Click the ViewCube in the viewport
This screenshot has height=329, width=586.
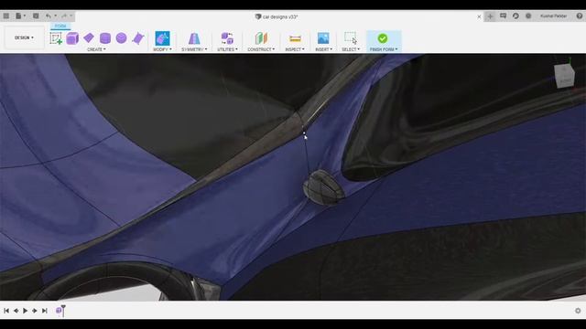point(564,76)
